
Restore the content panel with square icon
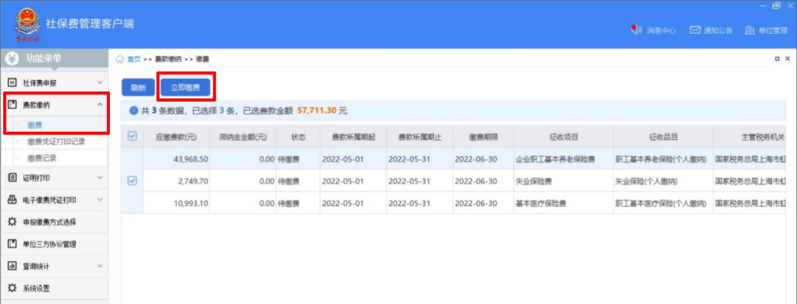tap(778, 59)
